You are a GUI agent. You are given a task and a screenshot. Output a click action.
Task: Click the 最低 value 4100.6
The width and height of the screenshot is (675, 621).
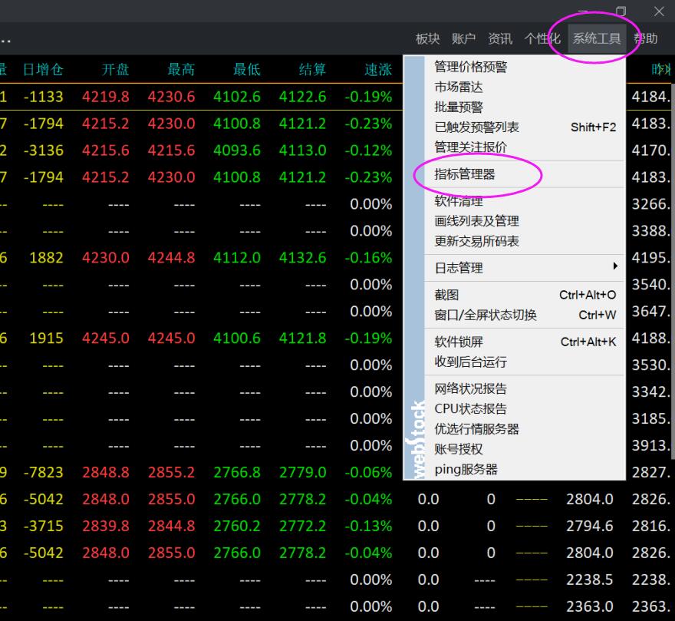(x=237, y=339)
